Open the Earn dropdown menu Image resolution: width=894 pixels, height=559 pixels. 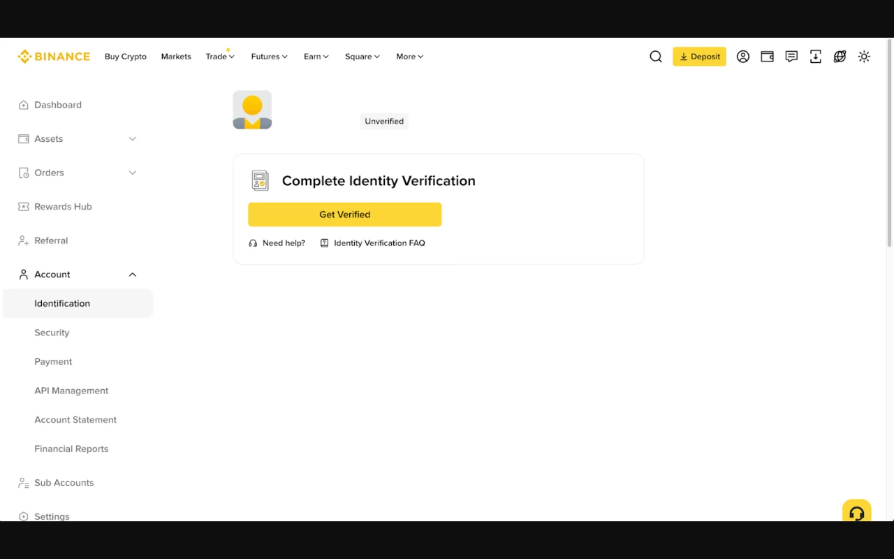(x=316, y=57)
